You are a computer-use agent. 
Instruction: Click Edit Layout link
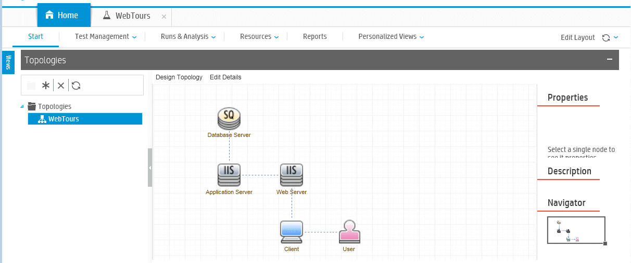577,37
